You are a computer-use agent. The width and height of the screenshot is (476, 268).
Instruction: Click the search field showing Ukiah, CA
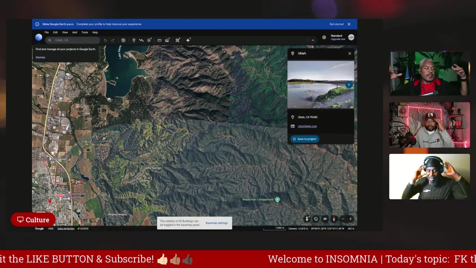pyautogui.click(x=73, y=40)
